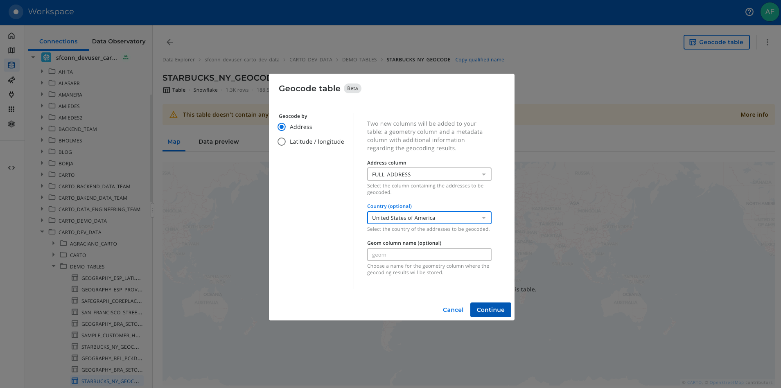The width and height of the screenshot is (781, 388).
Task: Open the Connections plug icon
Action: [11, 95]
